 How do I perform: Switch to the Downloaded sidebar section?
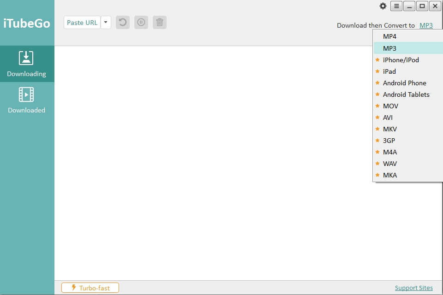[27, 100]
